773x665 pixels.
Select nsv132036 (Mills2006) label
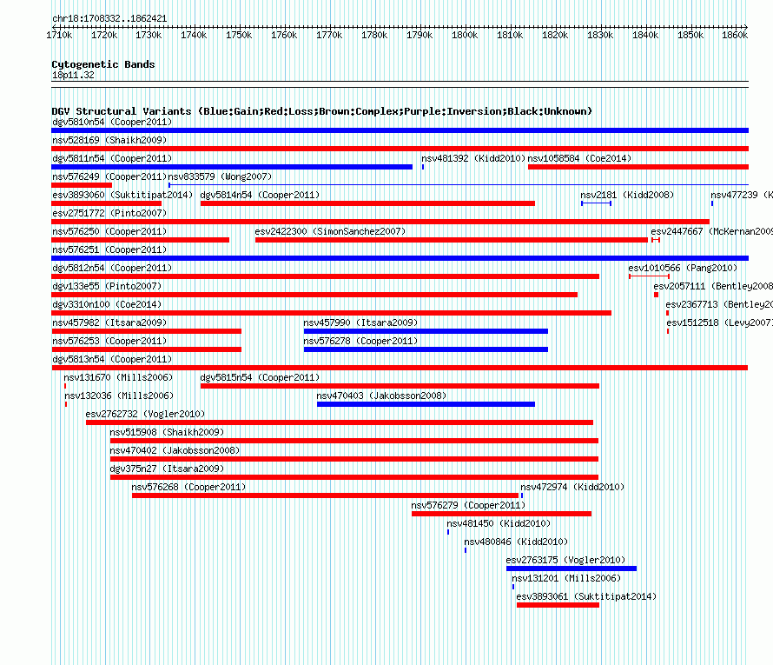119,396
